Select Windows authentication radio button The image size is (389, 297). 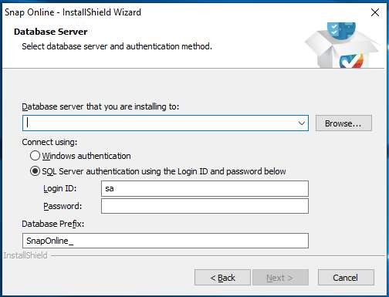click(35, 156)
